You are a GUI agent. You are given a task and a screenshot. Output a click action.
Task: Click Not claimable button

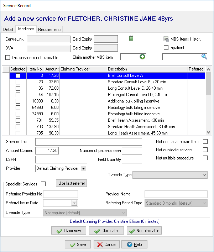[x=144, y=231]
